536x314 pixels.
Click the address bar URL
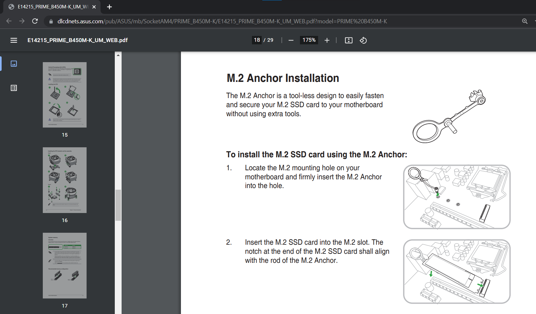click(222, 21)
